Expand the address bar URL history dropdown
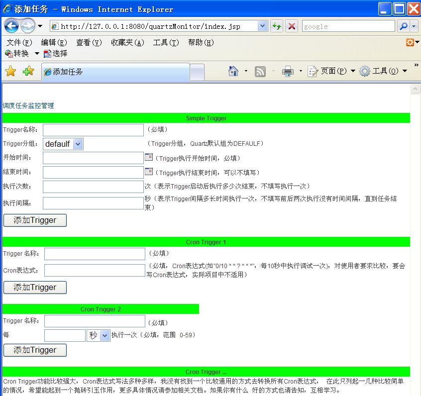This screenshot has height=396, width=421. tap(263, 26)
